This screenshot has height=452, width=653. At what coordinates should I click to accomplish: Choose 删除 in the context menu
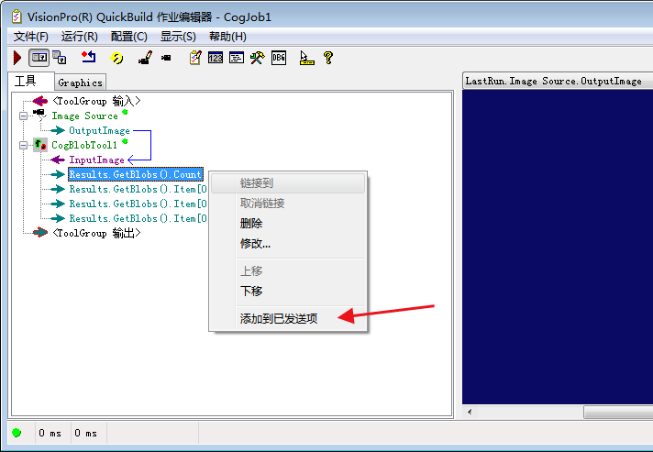(x=288, y=224)
